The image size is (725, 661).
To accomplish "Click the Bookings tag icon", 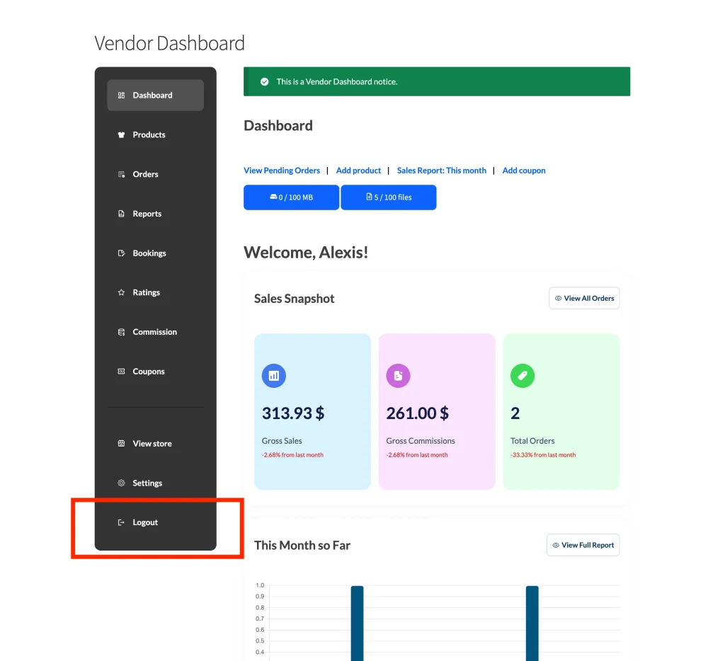I will (121, 253).
